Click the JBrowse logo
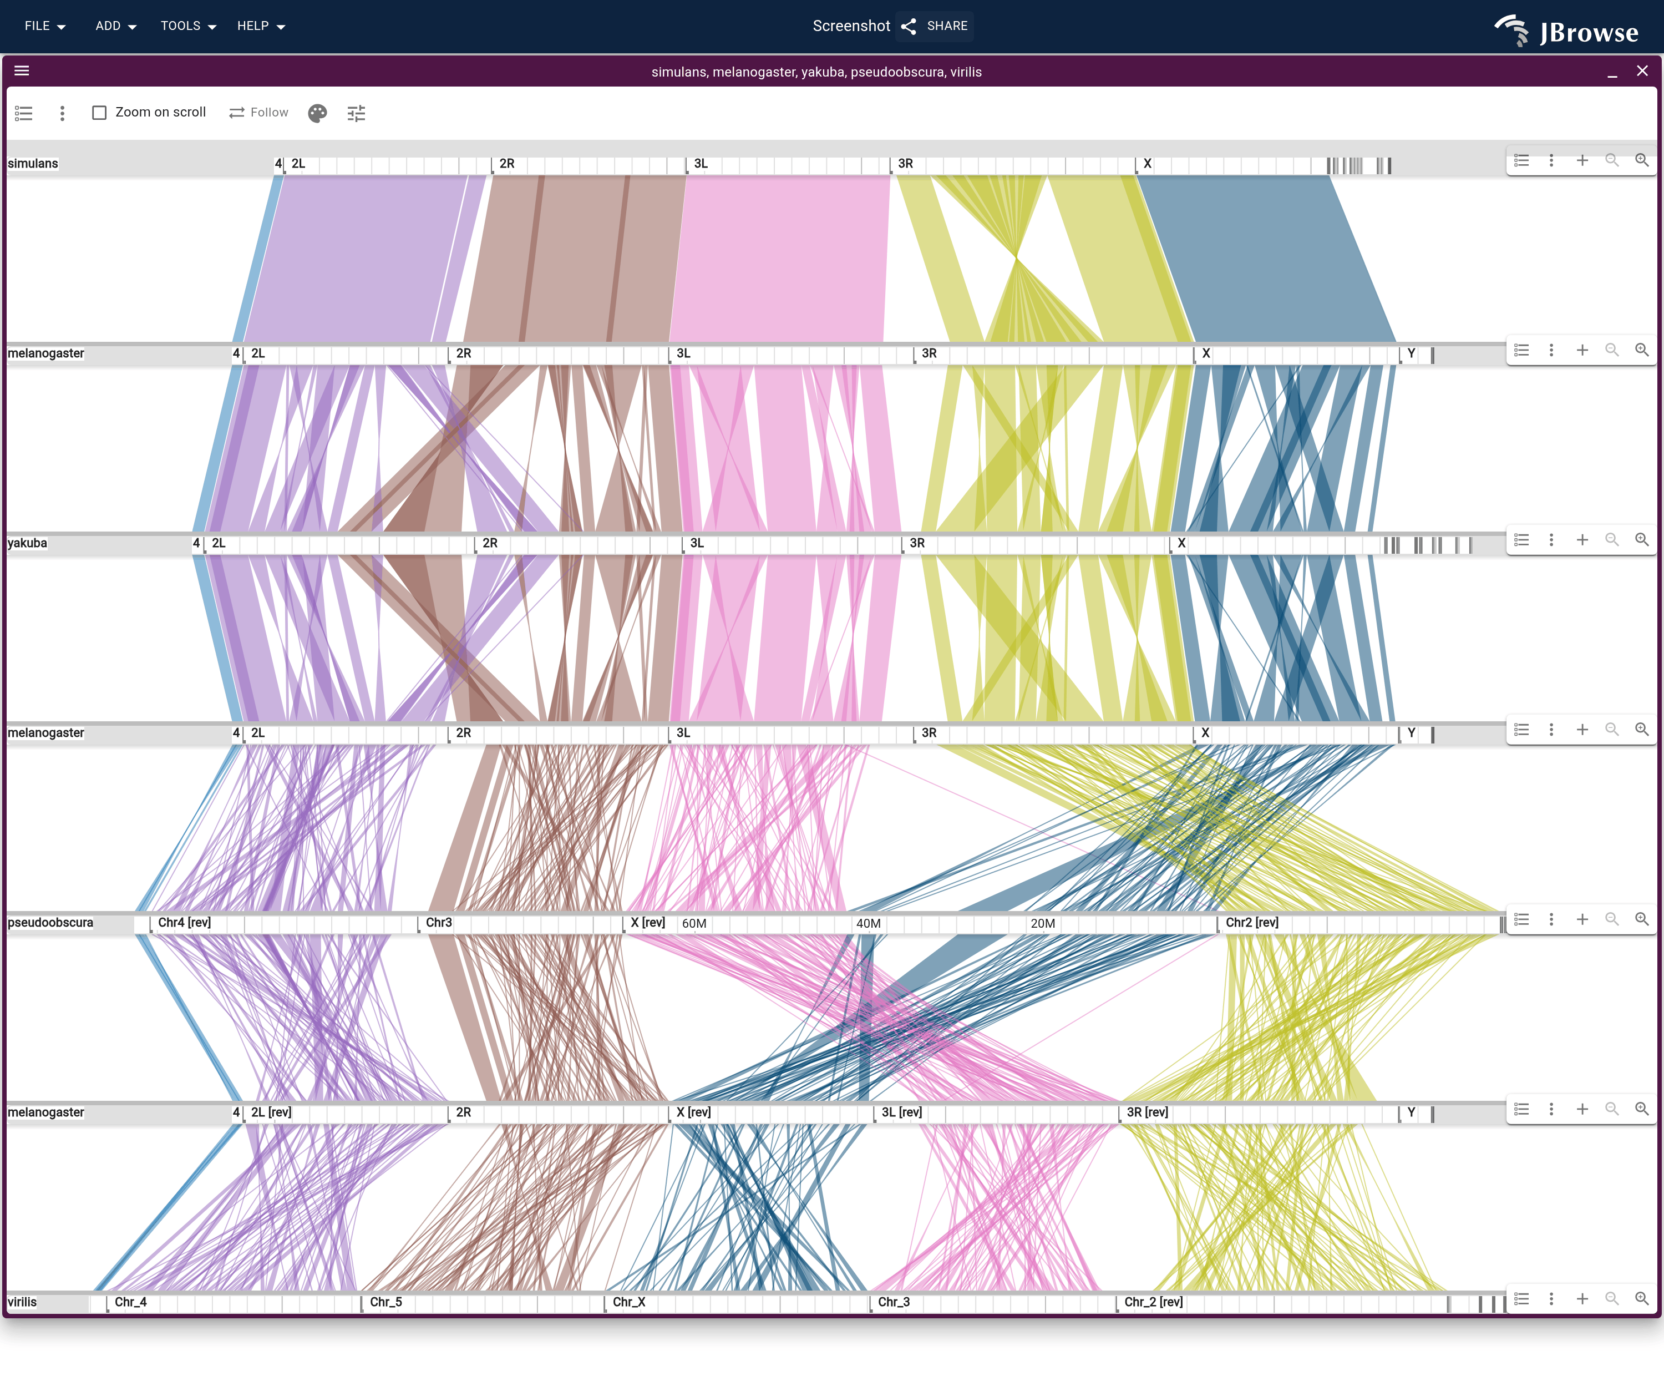 tap(1566, 30)
